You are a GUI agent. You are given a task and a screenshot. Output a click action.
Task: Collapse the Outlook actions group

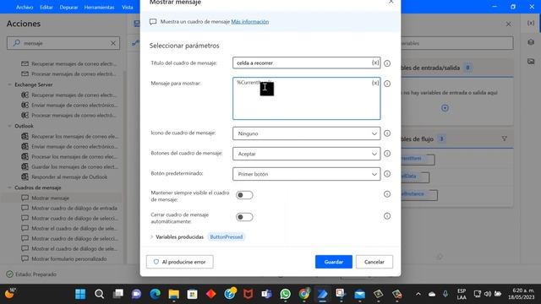click(x=9, y=126)
